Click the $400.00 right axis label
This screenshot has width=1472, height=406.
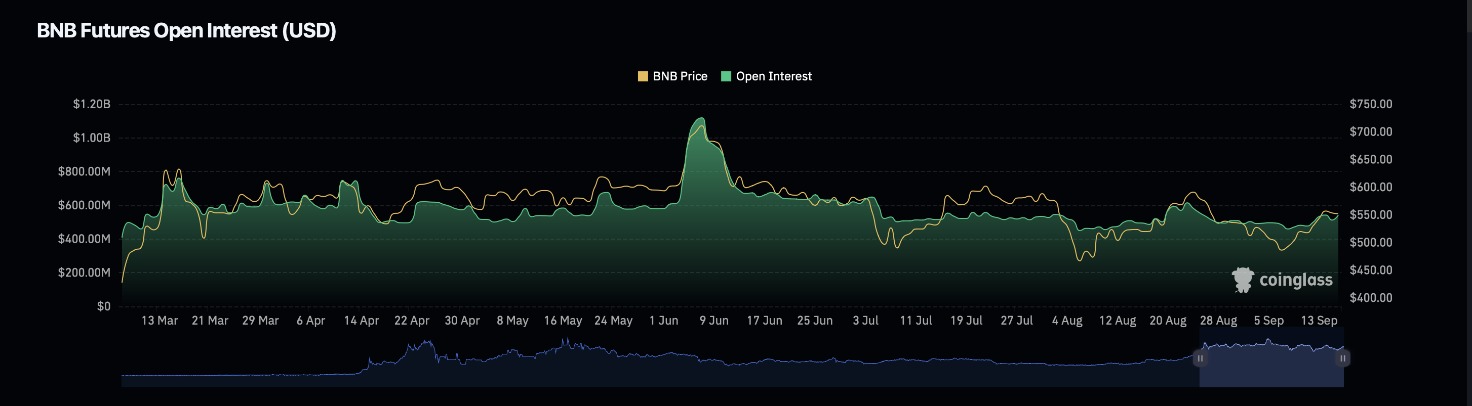(1371, 298)
